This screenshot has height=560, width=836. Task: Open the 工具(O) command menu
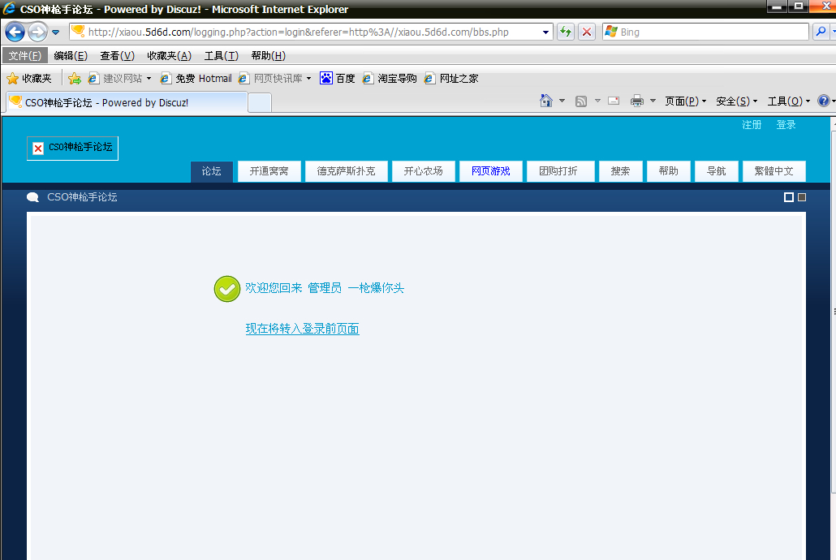pos(789,101)
